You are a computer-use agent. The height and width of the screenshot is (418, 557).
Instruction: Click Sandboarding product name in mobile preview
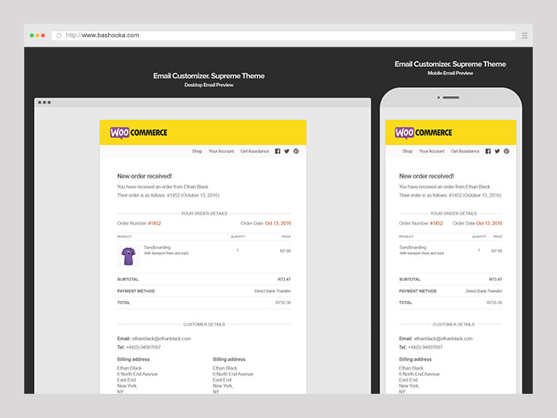tap(413, 247)
